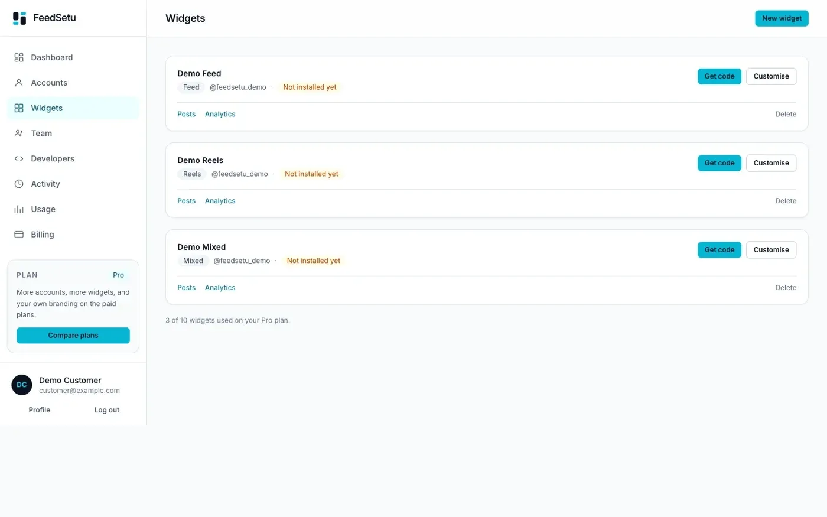Click the Developers code brackets icon
827x517 pixels.
coord(19,158)
